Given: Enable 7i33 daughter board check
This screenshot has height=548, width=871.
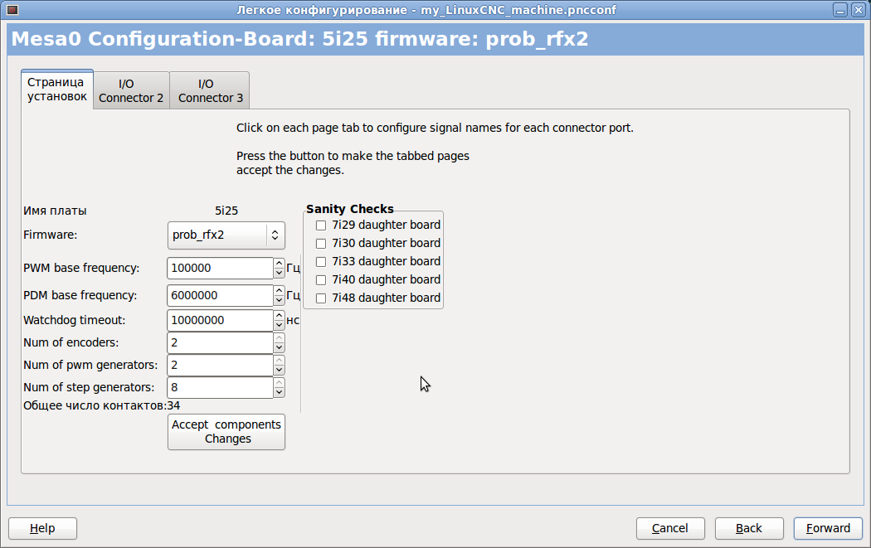Looking at the screenshot, I should tap(321, 262).
